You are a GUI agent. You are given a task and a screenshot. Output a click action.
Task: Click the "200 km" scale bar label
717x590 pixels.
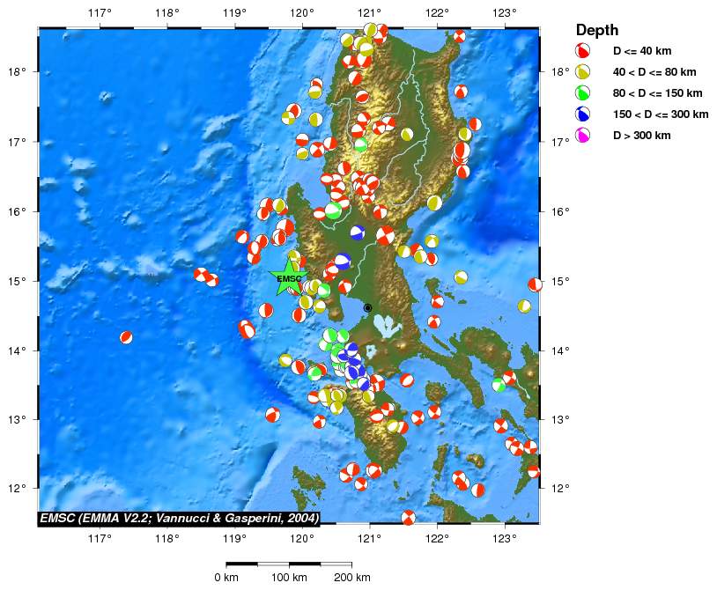point(351,578)
